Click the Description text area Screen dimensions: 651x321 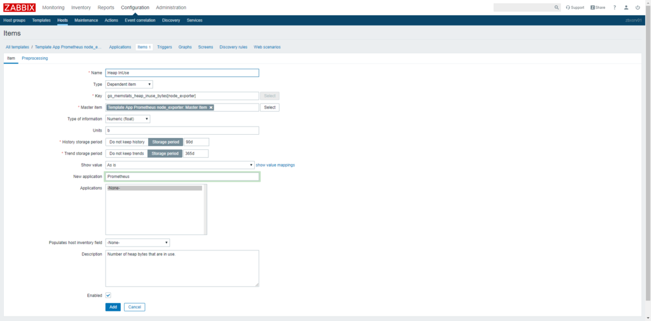click(182, 268)
